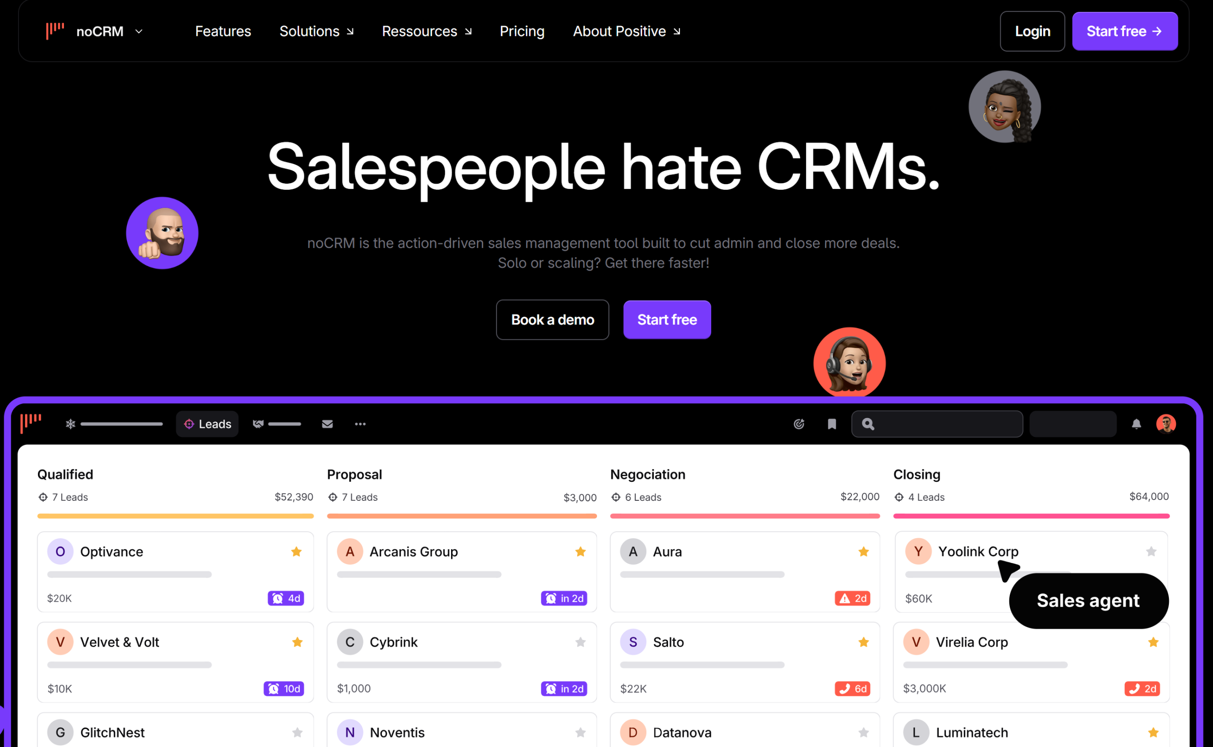Click the Negociation column heading
This screenshot has height=747, width=1213.
[x=648, y=474]
